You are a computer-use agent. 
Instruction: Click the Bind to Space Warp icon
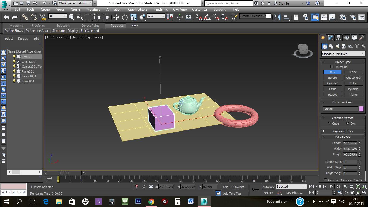click(43, 17)
